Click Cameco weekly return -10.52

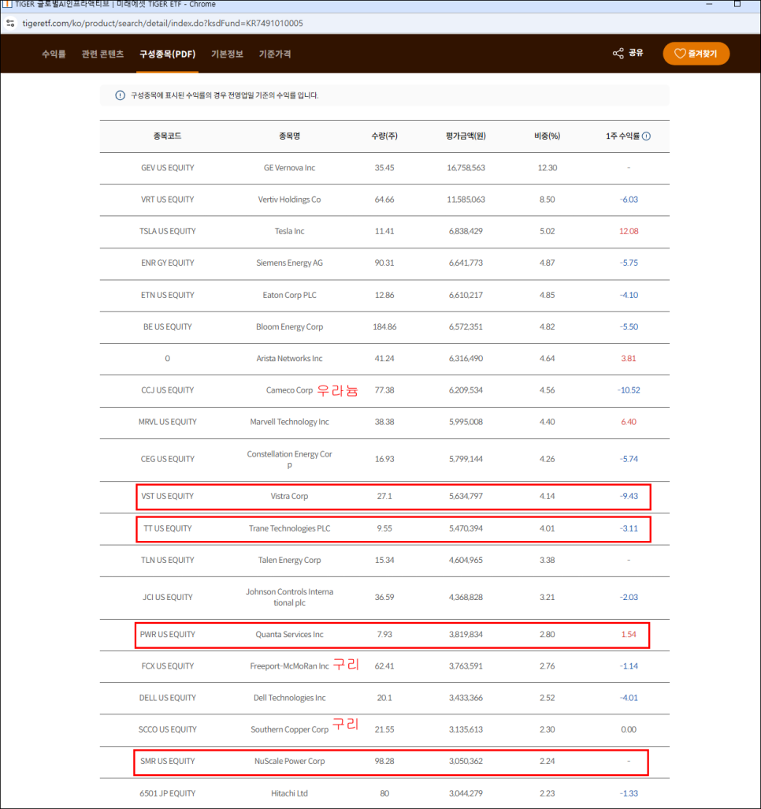(x=629, y=390)
